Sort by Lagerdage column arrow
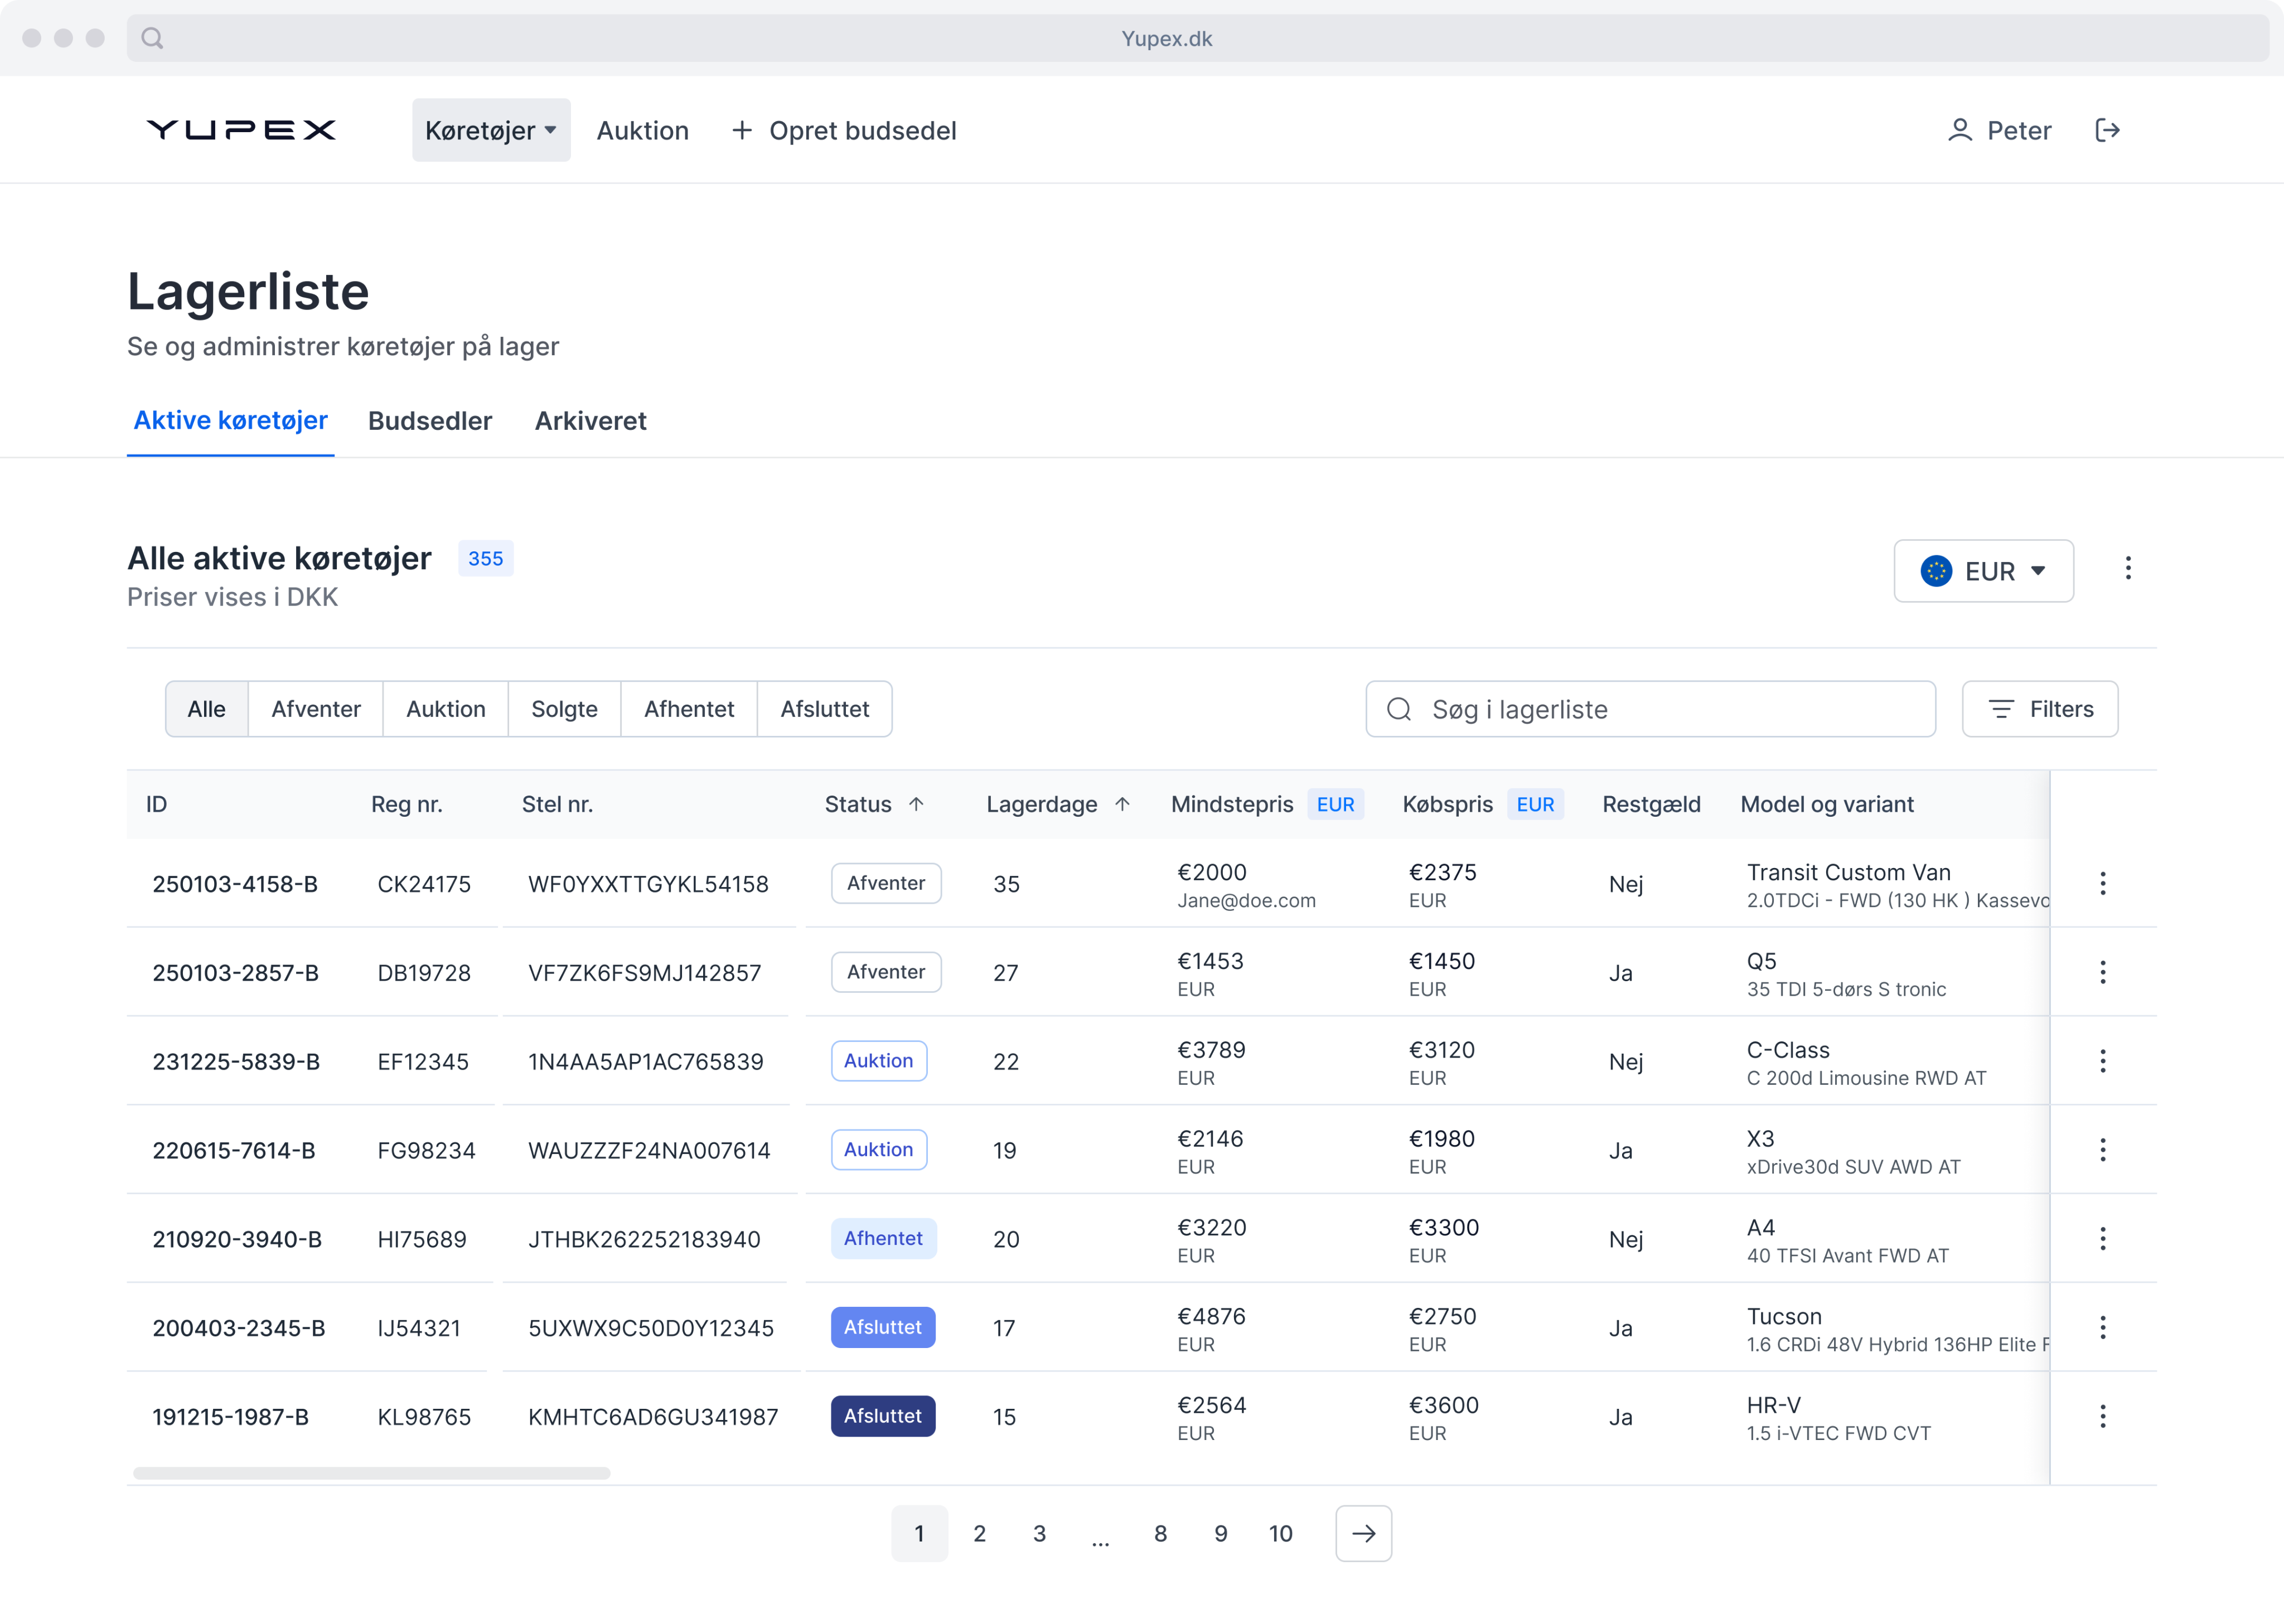2284x1624 pixels. (1122, 804)
